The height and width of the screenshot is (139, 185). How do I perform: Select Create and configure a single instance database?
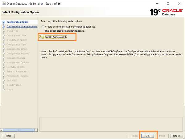[43, 27]
